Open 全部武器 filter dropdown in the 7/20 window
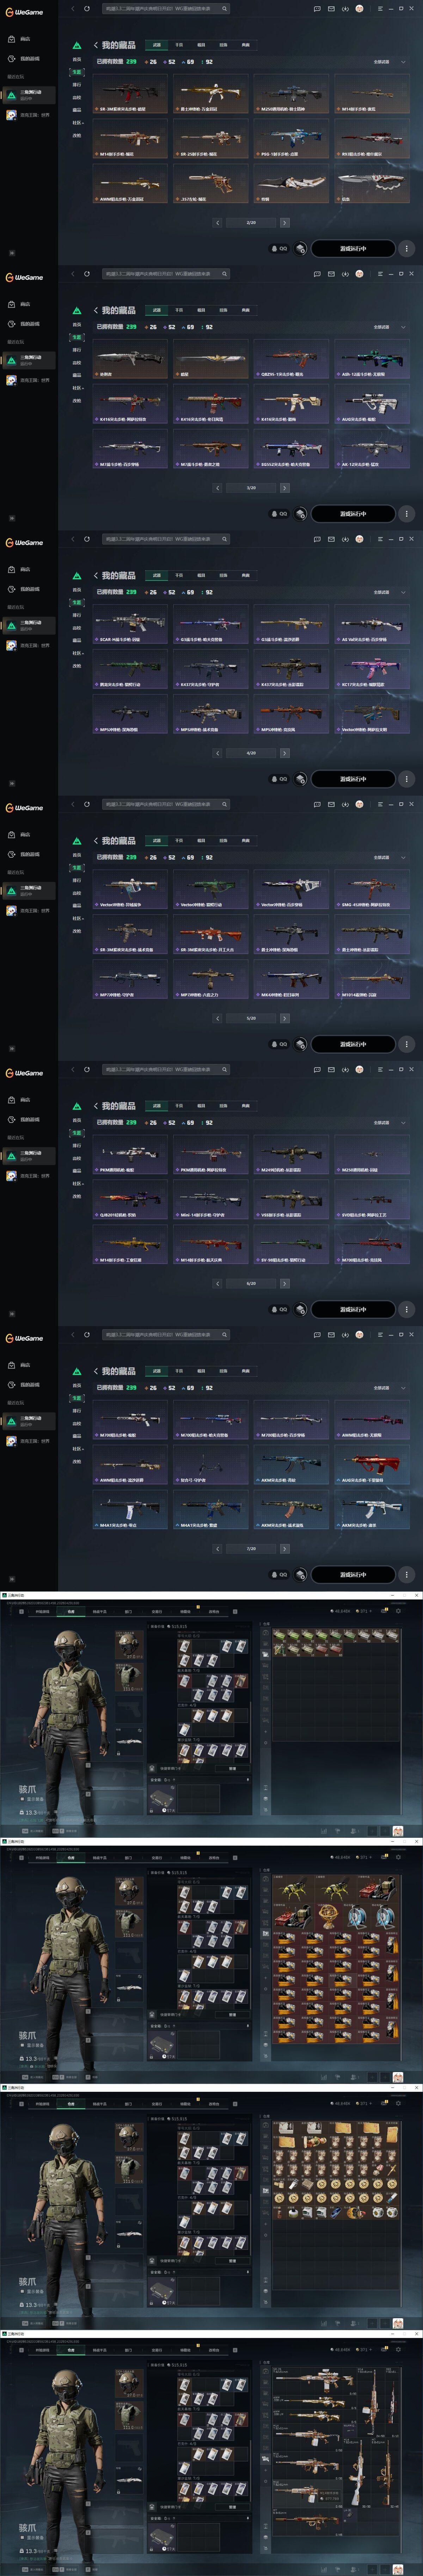 (389, 1388)
